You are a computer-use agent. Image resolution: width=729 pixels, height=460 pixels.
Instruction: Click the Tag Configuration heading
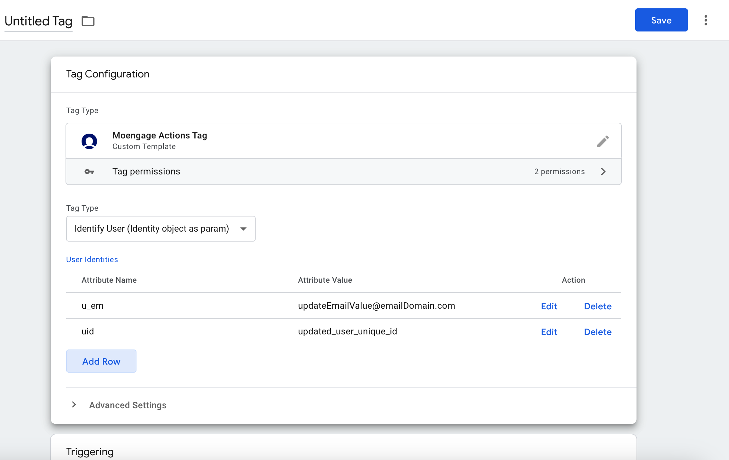click(x=108, y=74)
